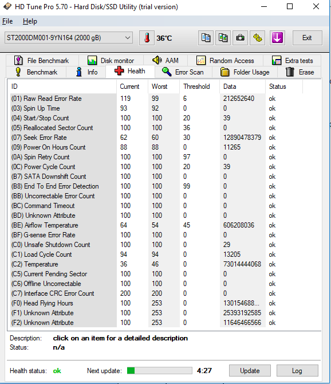Open the File menu
Screen dimensions: 331x384
coord(7,21)
